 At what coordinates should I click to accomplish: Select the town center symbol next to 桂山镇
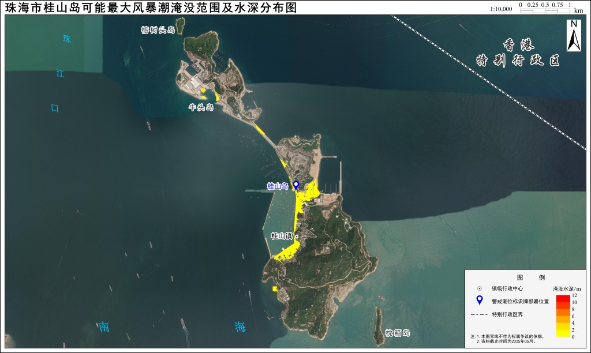pos(297,236)
